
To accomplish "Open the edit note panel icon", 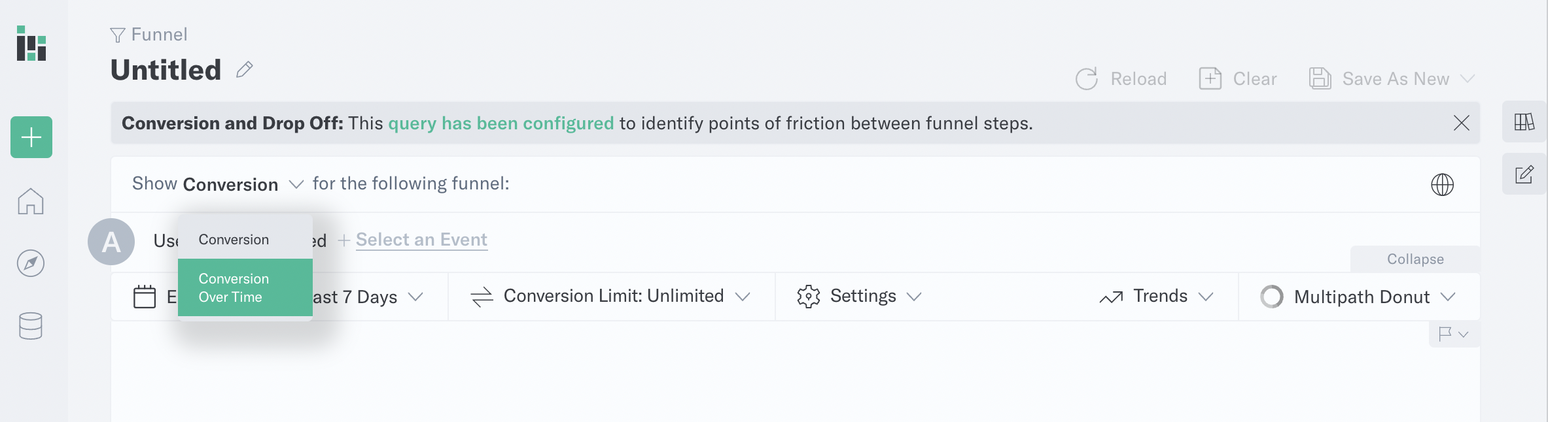I will (x=1524, y=174).
